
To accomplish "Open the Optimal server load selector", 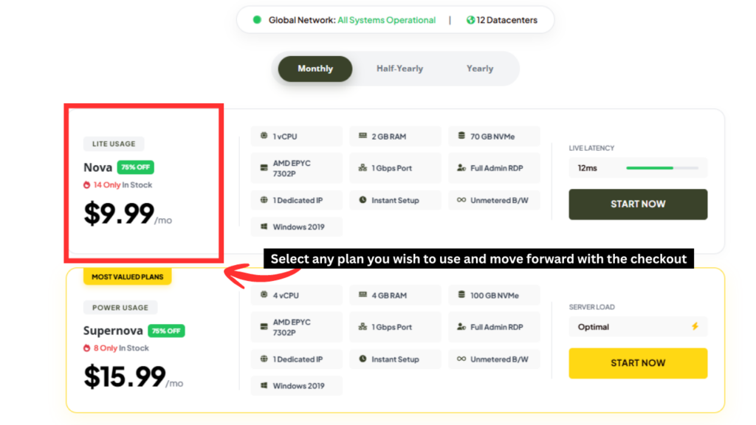I will tap(638, 326).
